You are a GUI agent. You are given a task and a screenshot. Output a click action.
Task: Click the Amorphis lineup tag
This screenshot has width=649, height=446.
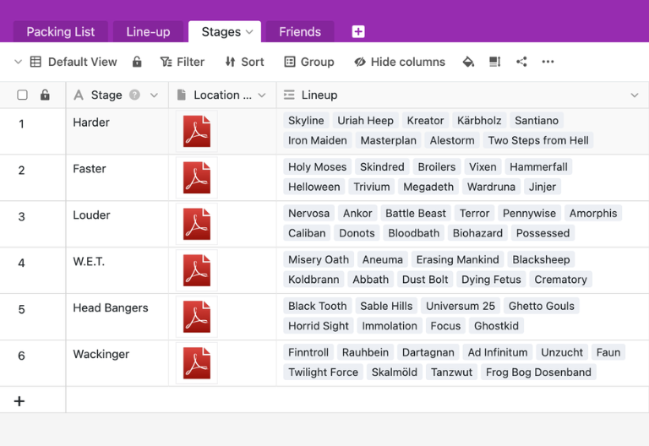coord(593,213)
